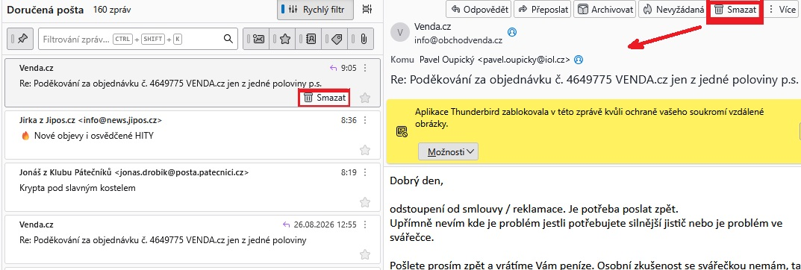Open the Více more actions menu

782,9
